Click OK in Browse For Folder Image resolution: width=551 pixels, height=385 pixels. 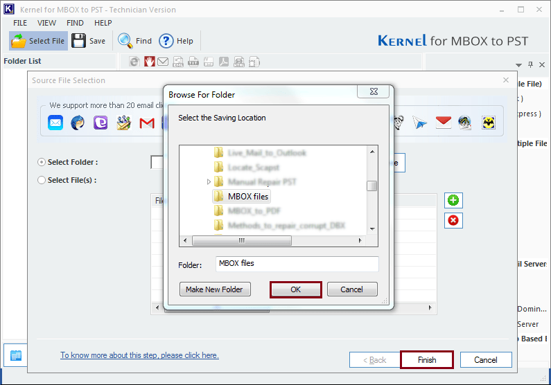tap(295, 289)
